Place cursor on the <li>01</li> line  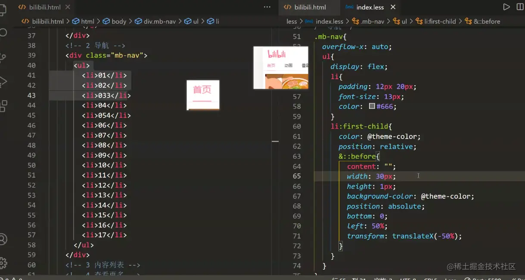tap(104, 75)
